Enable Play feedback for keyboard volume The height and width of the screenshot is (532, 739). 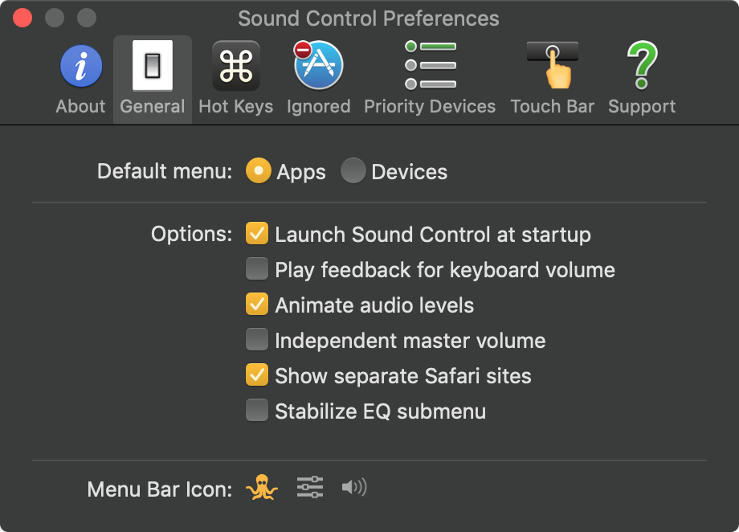tap(257, 269)
